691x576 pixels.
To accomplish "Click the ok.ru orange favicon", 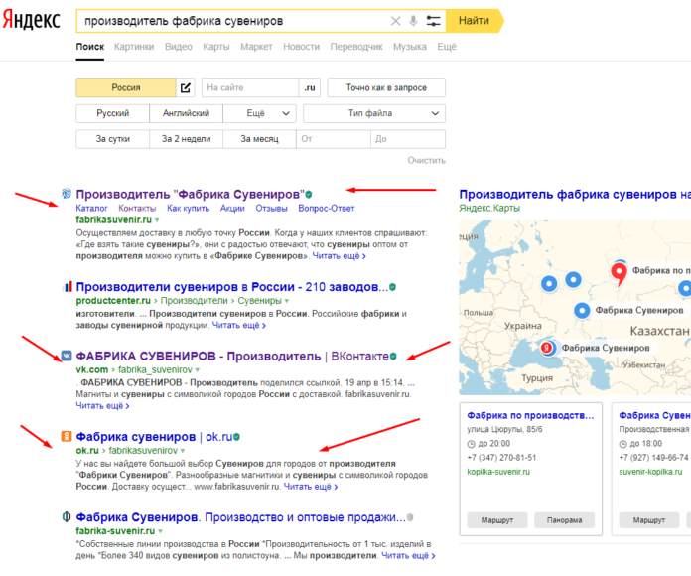I will pyautogui.click(x=67, y=436).
